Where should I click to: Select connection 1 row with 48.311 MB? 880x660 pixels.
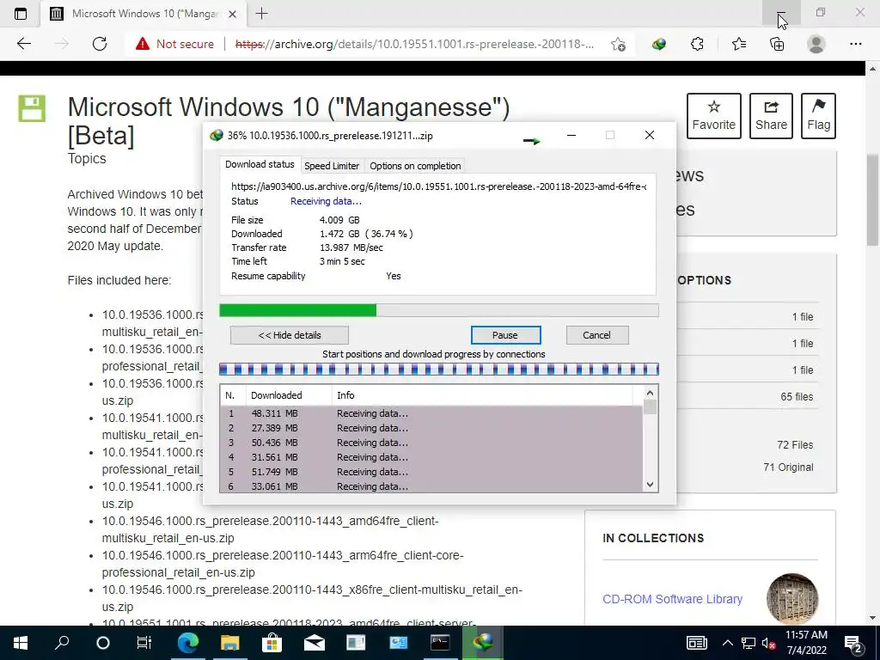(x=431, y=413)
